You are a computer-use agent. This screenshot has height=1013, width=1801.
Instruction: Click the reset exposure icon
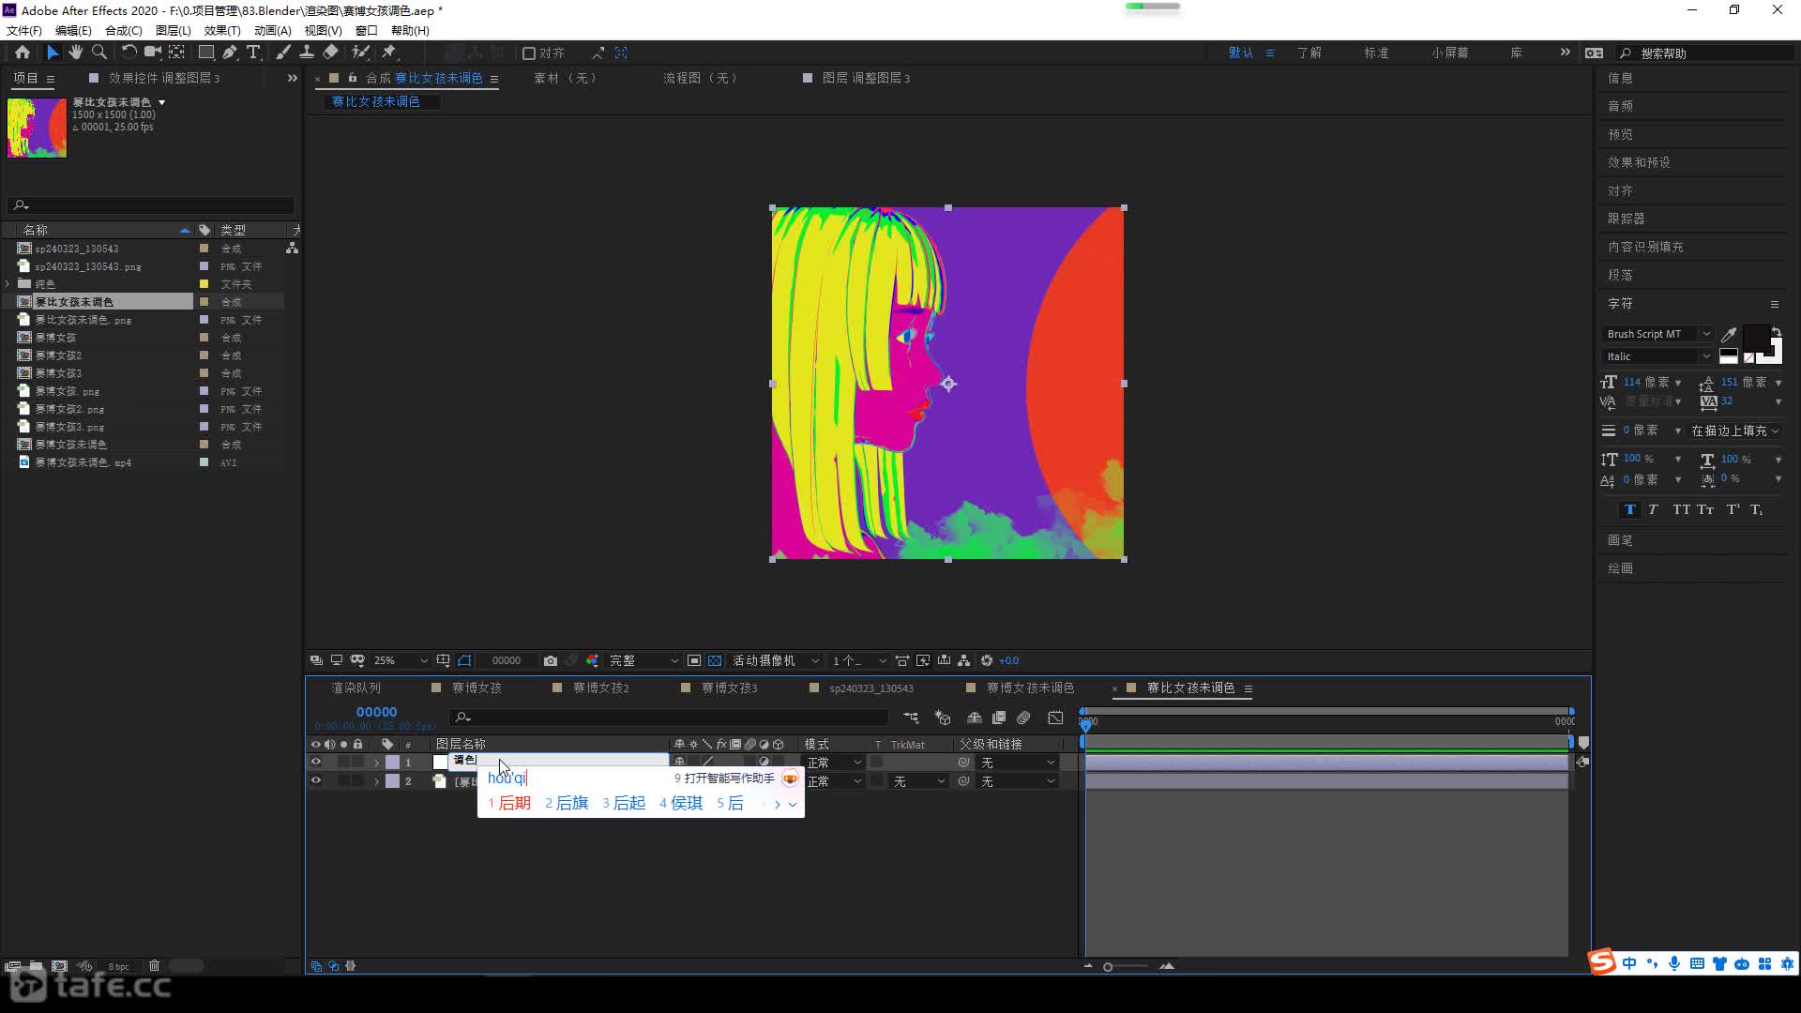click(x=987, y=660)
